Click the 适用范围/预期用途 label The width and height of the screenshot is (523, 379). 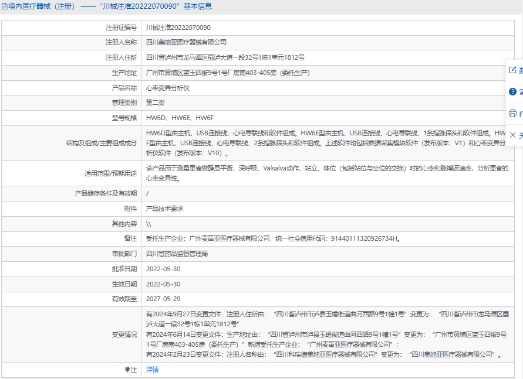click(111, 173)
